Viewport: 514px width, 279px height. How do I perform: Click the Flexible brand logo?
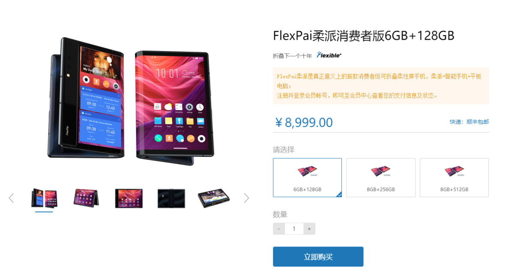point(329,55)
